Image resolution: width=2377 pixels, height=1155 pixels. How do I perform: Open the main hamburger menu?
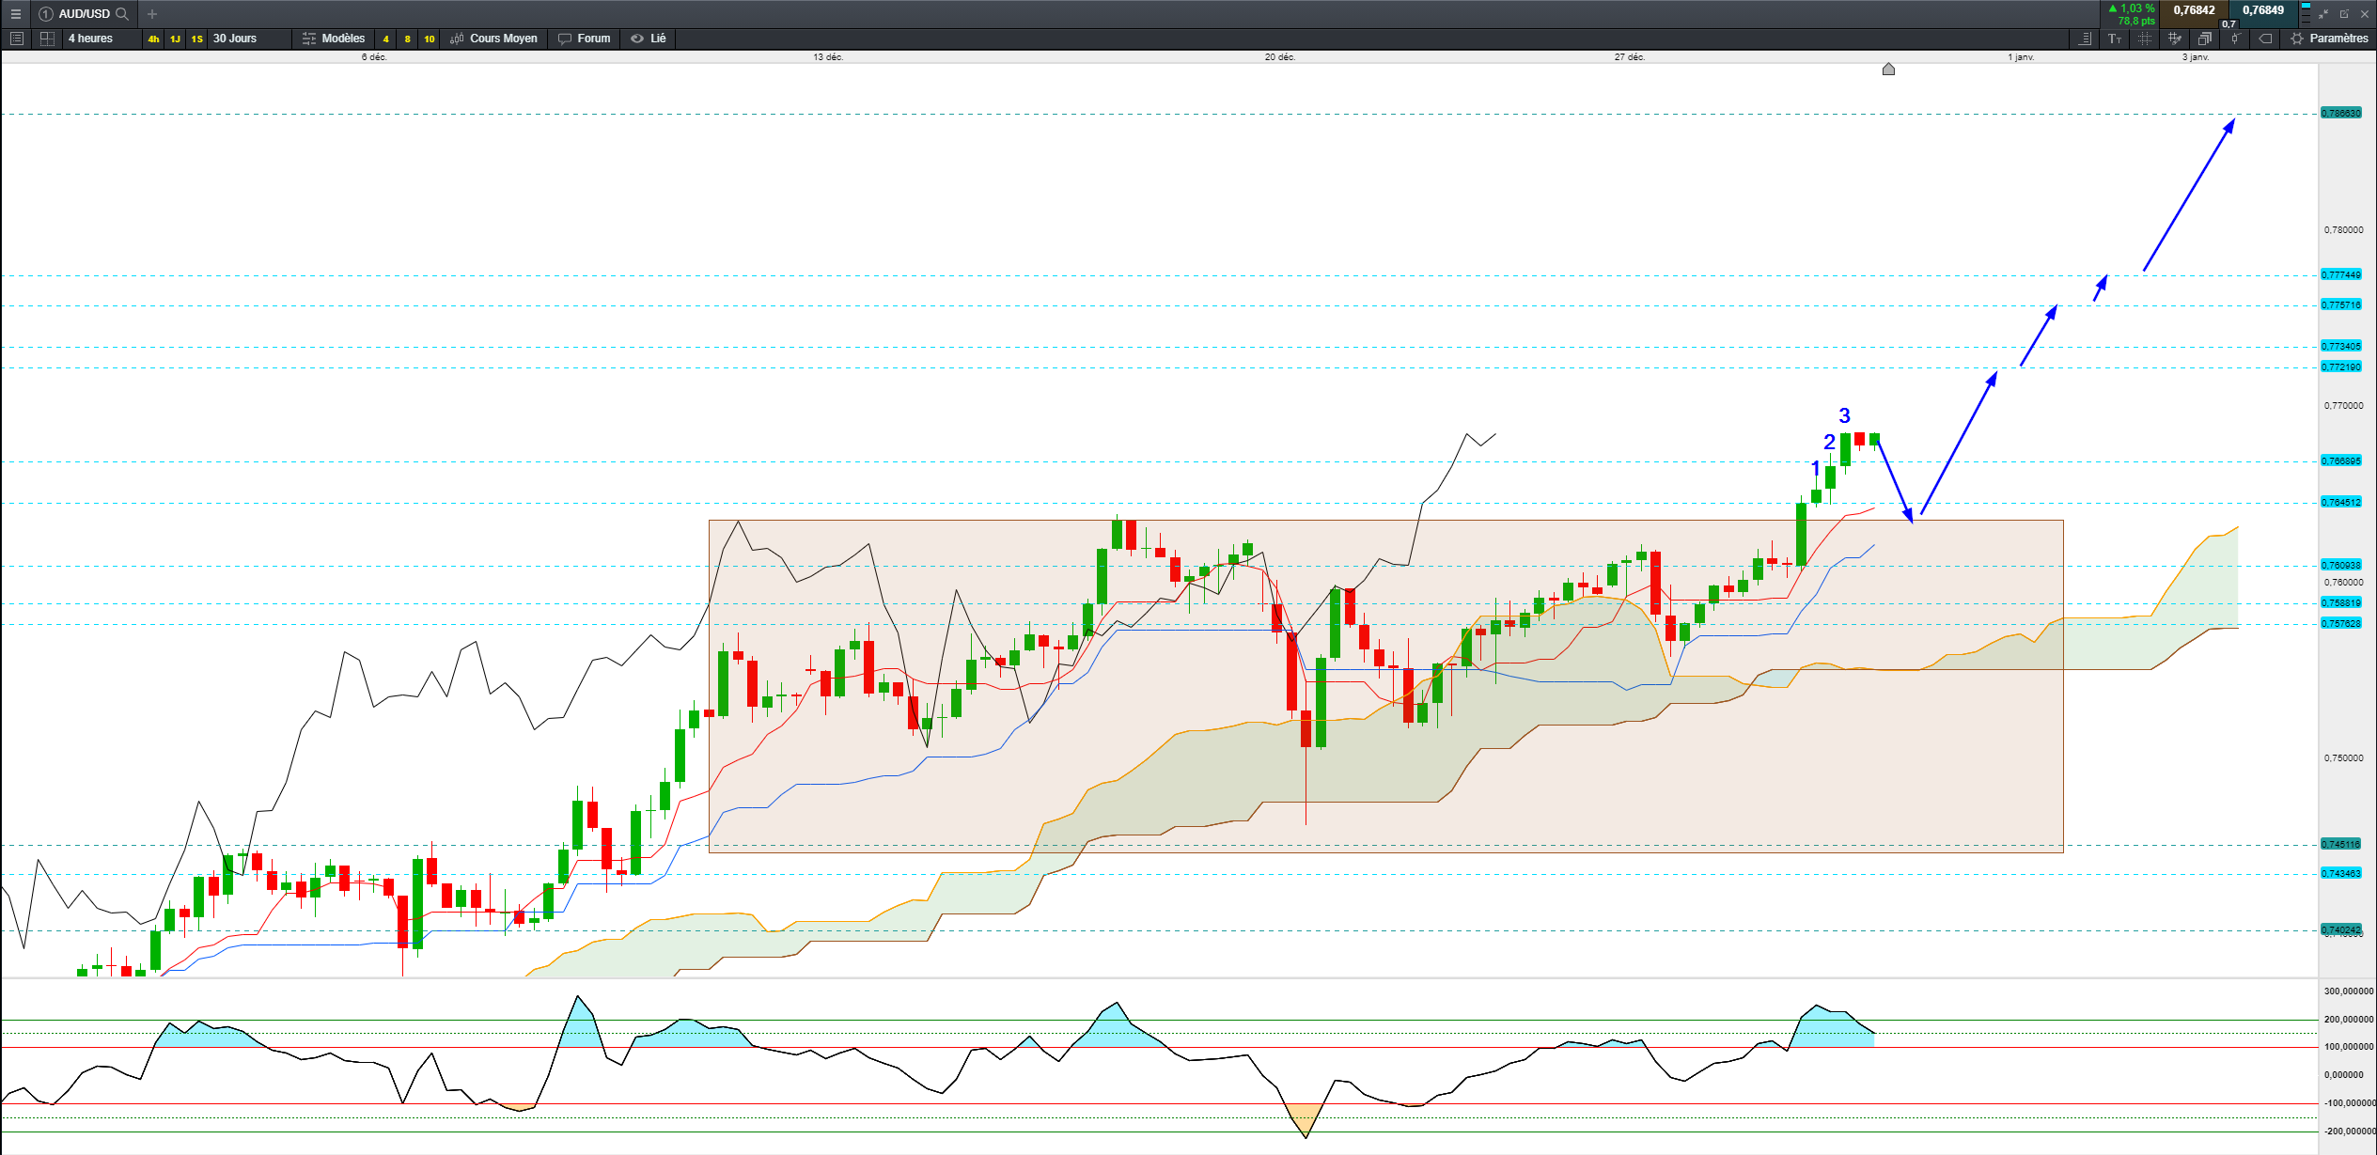tap(15, 14)
